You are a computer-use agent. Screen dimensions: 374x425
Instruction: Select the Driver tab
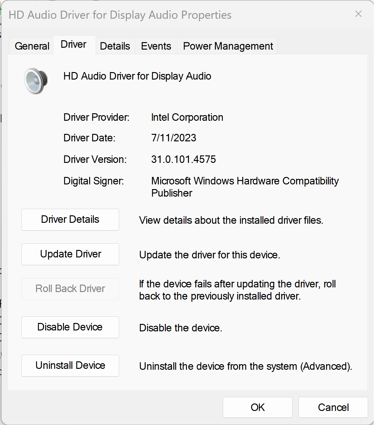point(74,45)
